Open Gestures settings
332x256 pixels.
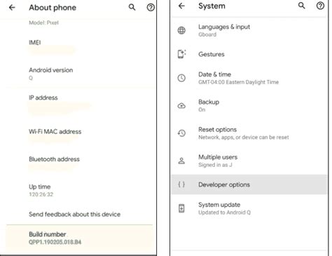[249, 54]
